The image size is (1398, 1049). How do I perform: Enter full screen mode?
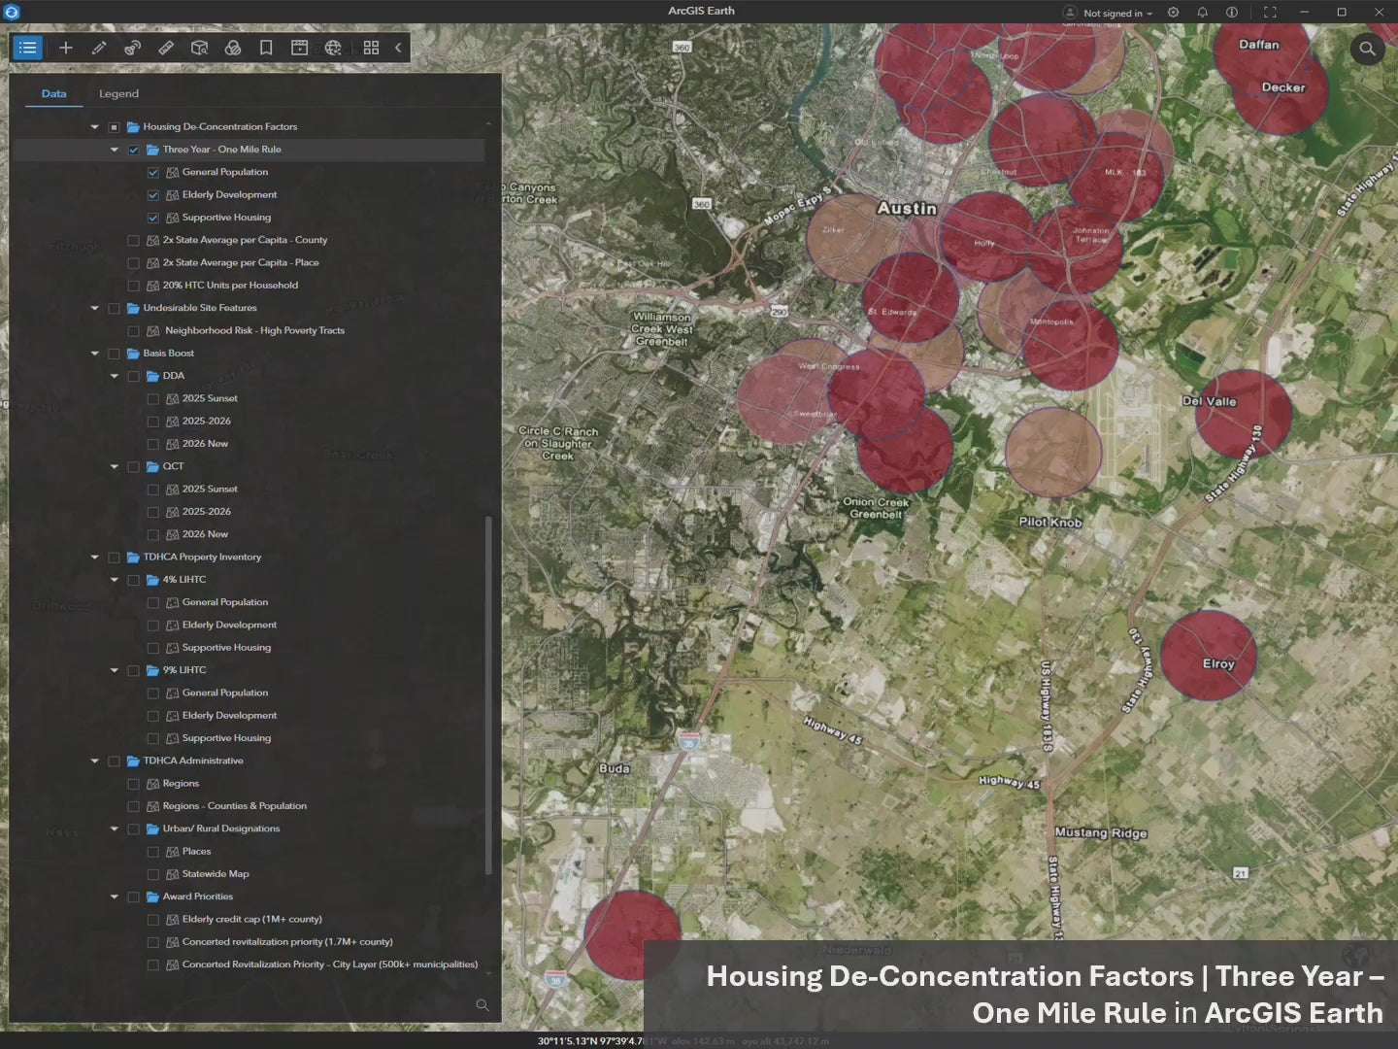coord(1270,13)
